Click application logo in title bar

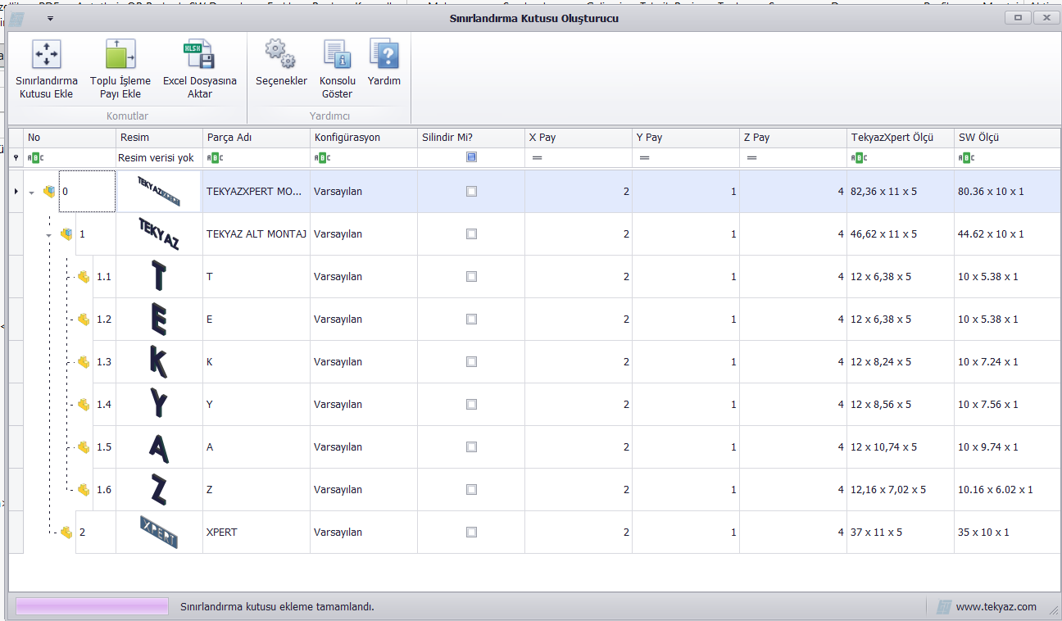(x=16, y=18)
